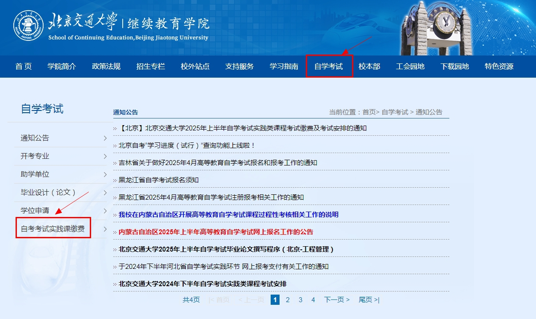Click the university logo emblem
The width and height of the screenshot is (536, 319).
point(28,24)
